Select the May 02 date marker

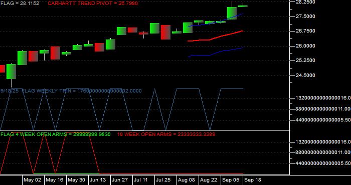pos(33,180)
